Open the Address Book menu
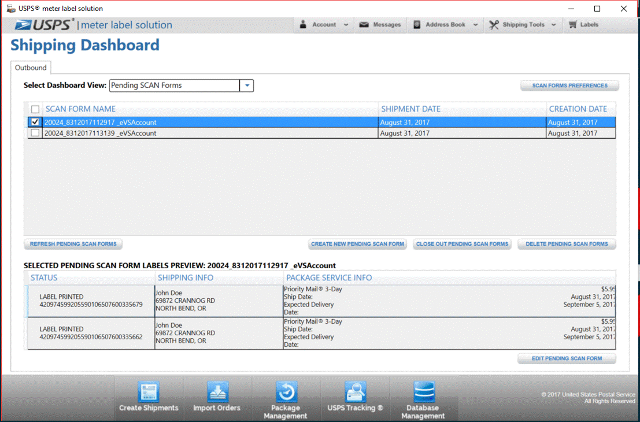Image resolution: width=640 pixels, height=422 pixels. (445, 25)
